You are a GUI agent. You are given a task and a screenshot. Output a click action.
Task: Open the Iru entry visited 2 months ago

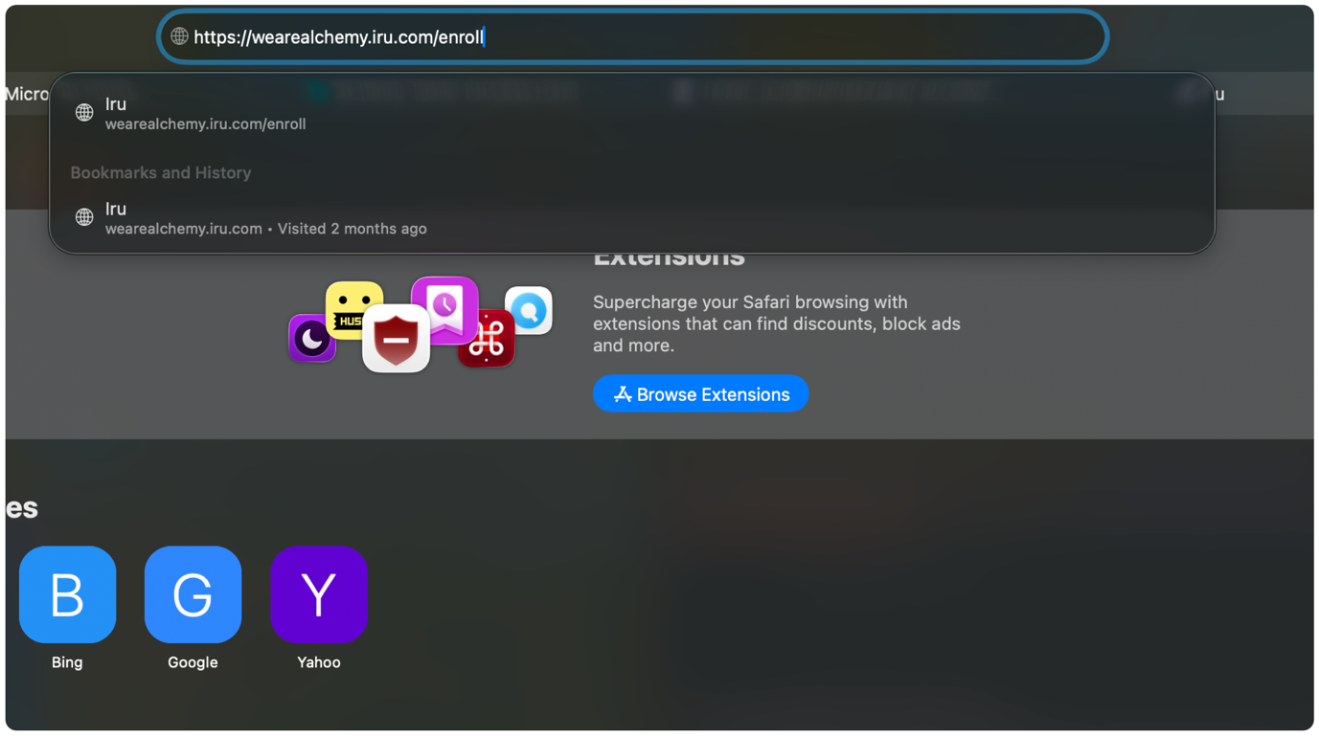[x=632, y=218]
